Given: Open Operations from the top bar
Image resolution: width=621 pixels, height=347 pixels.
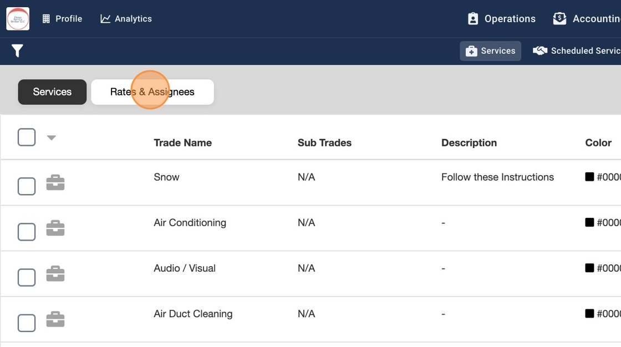Looking at the screenshot, I should click(x=501, y=19).
